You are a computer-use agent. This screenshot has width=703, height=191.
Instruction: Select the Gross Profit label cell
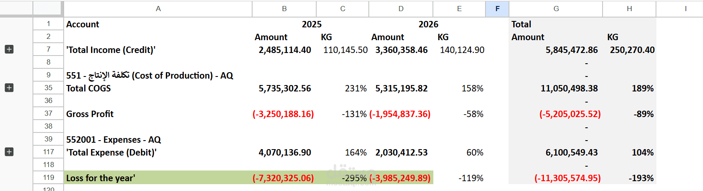[x=158, y=114]
